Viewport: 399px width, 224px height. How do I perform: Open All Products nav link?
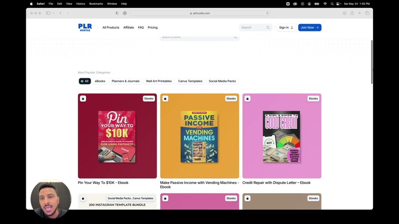click(111, 27)
